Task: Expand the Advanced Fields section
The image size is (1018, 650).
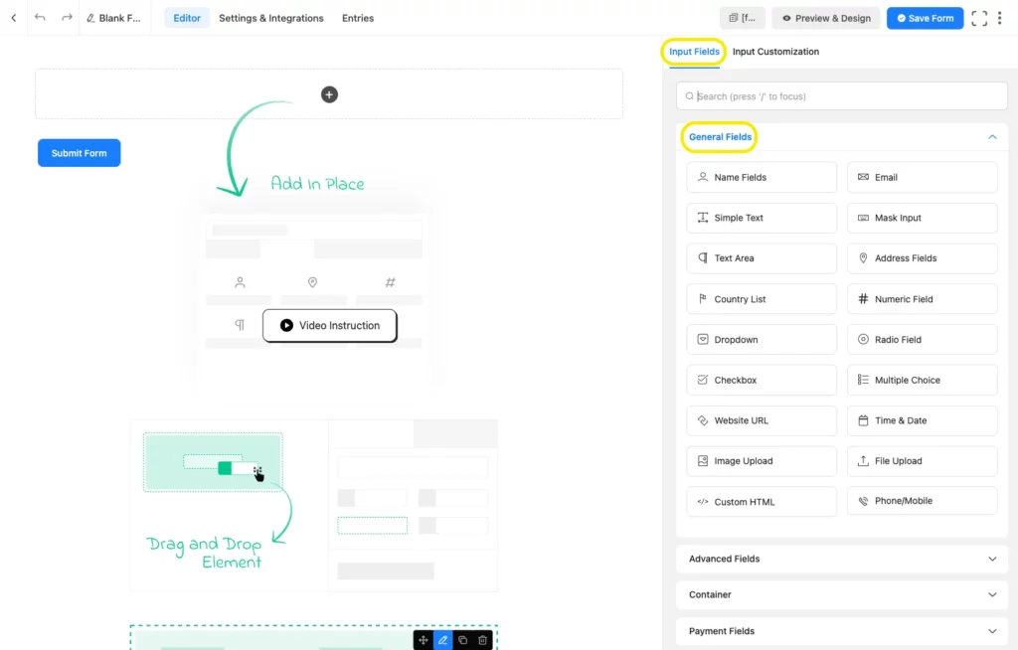Action: pyautogui.click(x=841, y=559)
